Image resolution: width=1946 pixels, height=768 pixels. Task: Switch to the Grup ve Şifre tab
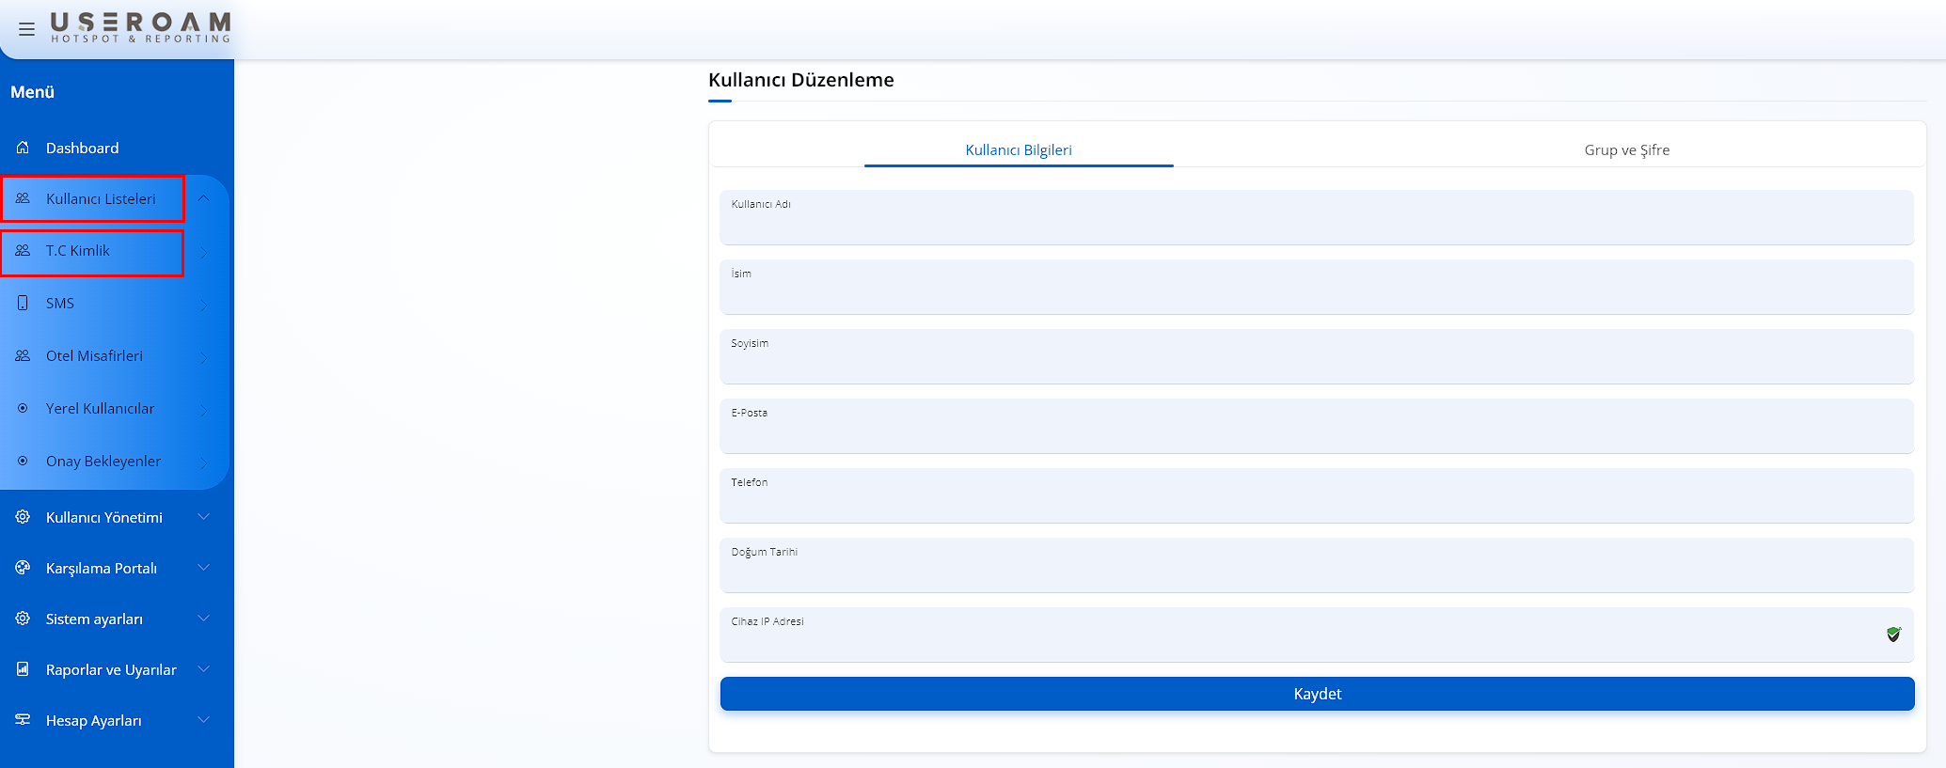[x=1626, y=149]
